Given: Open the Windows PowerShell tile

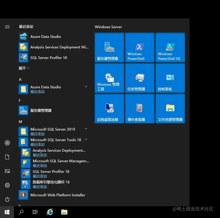Looking at the screenshot, I should tap(140, 48).
